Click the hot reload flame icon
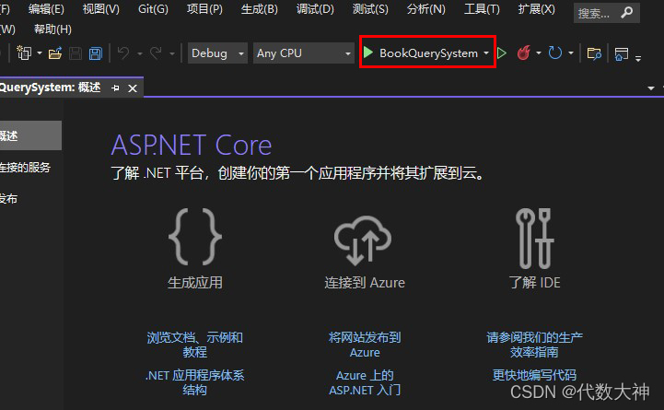Screen dimensions: 664x410 (524, 53)
